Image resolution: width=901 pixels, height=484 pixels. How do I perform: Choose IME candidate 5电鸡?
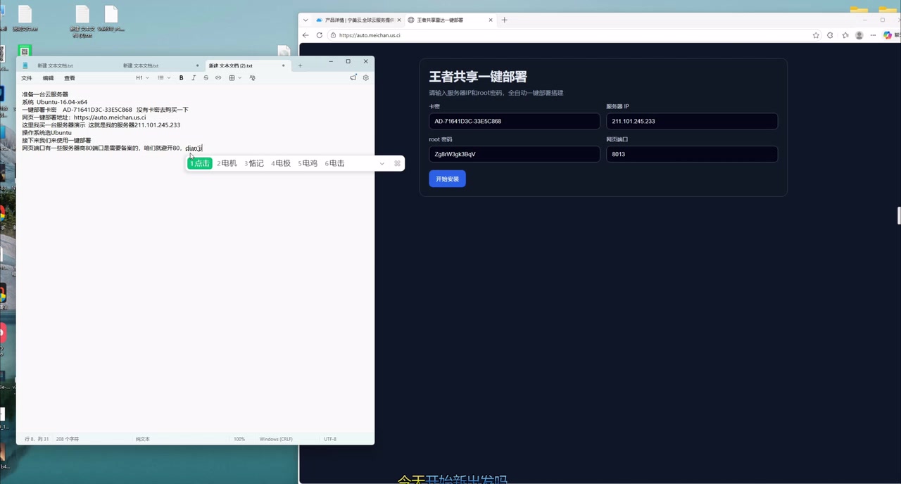[x=308, y=163]
